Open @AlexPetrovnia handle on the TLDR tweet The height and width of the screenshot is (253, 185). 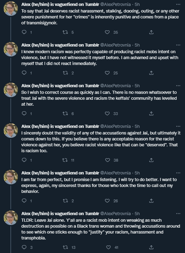click(115, 213)
